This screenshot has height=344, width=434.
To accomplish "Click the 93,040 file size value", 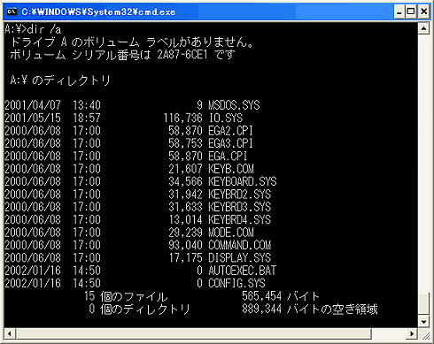I will coord(186,245).
